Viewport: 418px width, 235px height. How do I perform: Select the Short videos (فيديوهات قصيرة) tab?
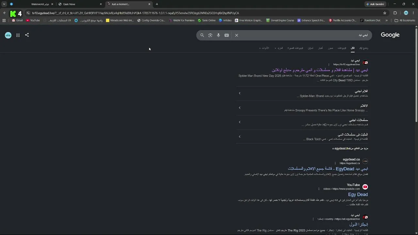(295, 48)
